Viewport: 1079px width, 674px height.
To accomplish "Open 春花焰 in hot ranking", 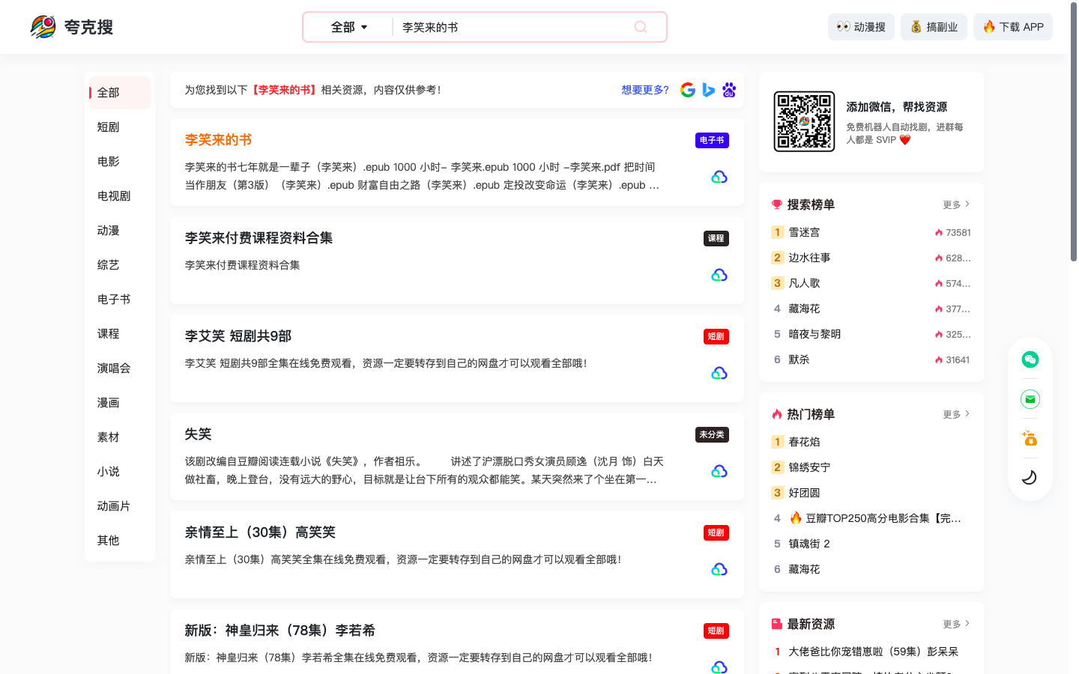I will pos(804,442).
